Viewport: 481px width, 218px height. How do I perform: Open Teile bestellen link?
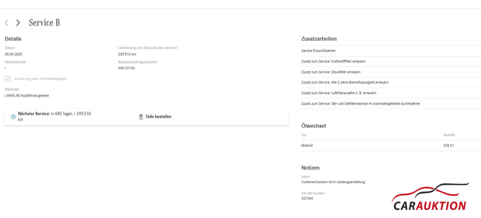(x=158, y=117)
